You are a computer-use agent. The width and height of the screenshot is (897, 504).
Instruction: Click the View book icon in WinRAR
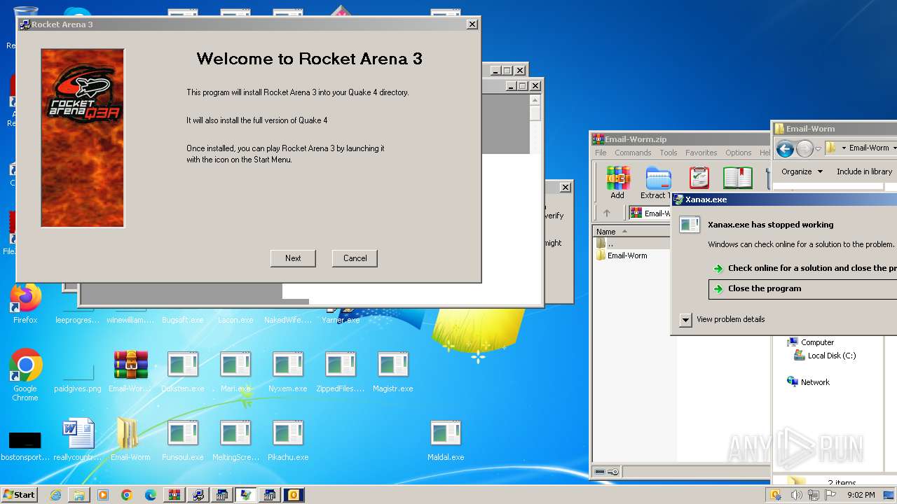(737, 178)
